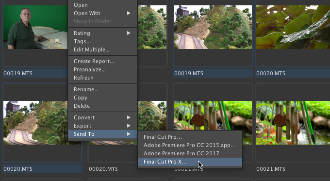
Task: Choose Copy from the context menu
Action: tap(102, 98)
